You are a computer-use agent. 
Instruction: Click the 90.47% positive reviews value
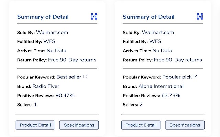pyautogui.click(x=65, y=95)
